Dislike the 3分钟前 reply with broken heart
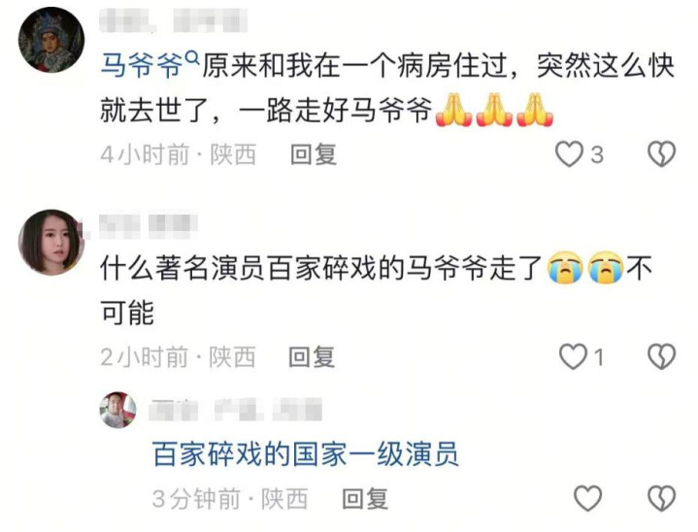This screenshot has width=698, height=532. tap(661, 498)
